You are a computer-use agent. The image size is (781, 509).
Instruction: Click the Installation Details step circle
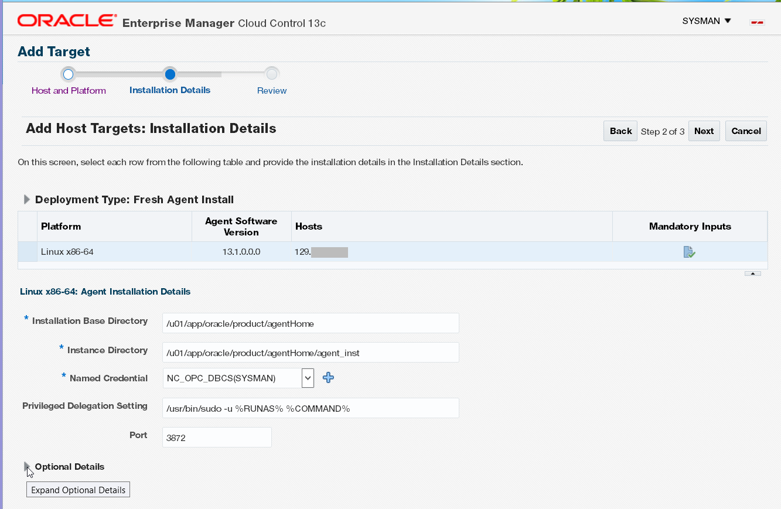tap(170, 74)
